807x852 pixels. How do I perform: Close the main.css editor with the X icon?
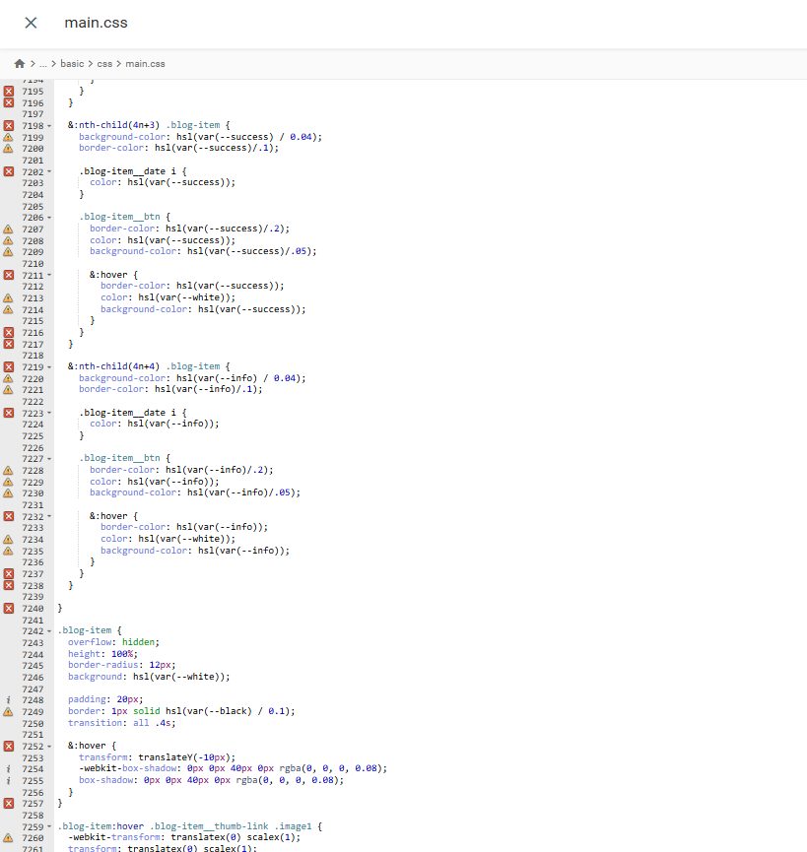(31, 23)
